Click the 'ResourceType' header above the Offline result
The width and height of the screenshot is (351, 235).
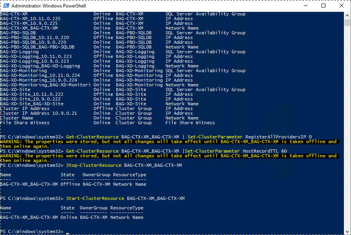click(x=130, y=175)
